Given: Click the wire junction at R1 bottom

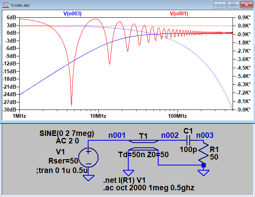Looking at the screenshot, I should tap(203, 165).
